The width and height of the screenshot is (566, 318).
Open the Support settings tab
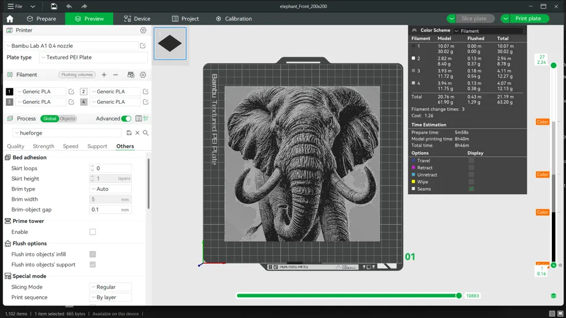(x=97, y=146)
